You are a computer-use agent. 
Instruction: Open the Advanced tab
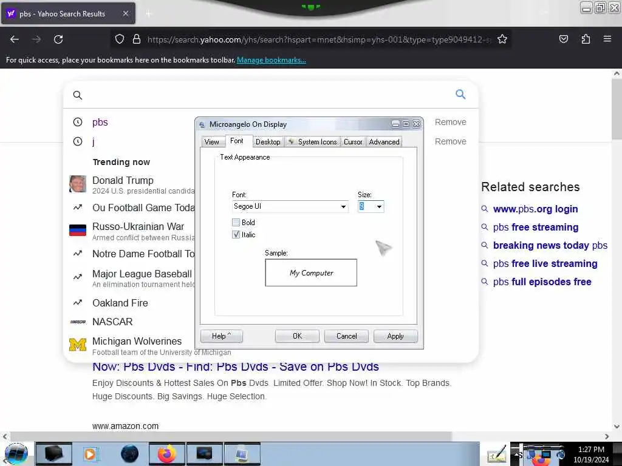pyautogui.click(x=384, y=142)
